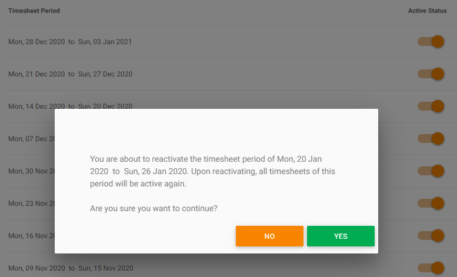Disable the 30 Nov period toggle
The width and height of the screenshot is (457, 277).
pyautogui.click(x=431, y=171)
